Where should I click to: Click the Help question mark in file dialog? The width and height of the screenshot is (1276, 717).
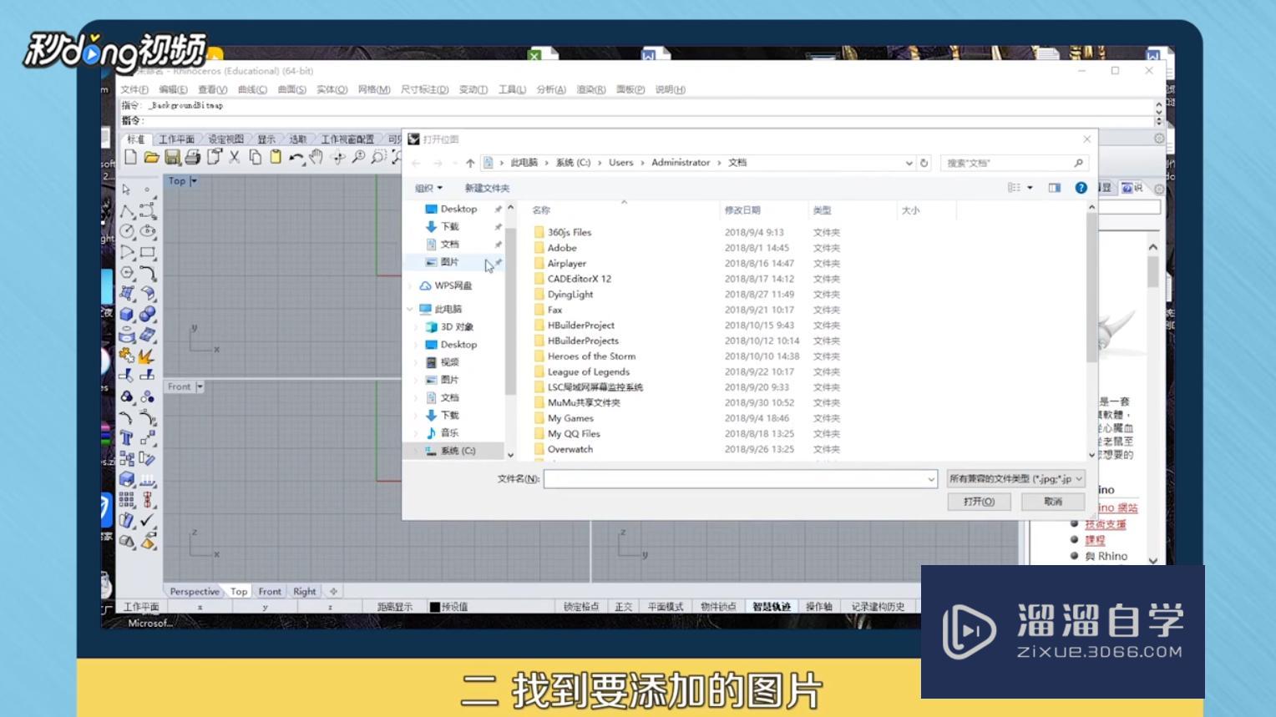pos(1081,188)
